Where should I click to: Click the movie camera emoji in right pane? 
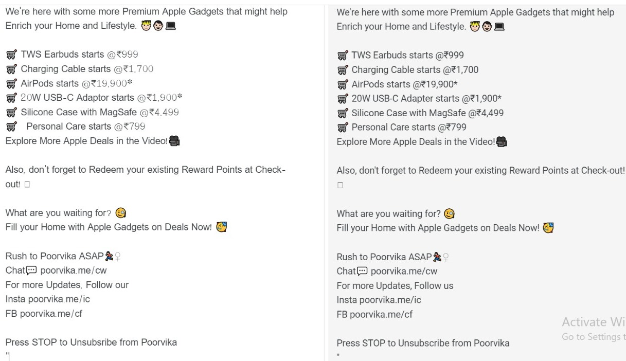(x=502, y=142)
